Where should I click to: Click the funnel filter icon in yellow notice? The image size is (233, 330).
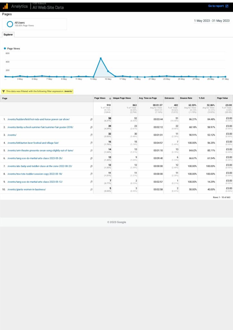coord(4,91)
